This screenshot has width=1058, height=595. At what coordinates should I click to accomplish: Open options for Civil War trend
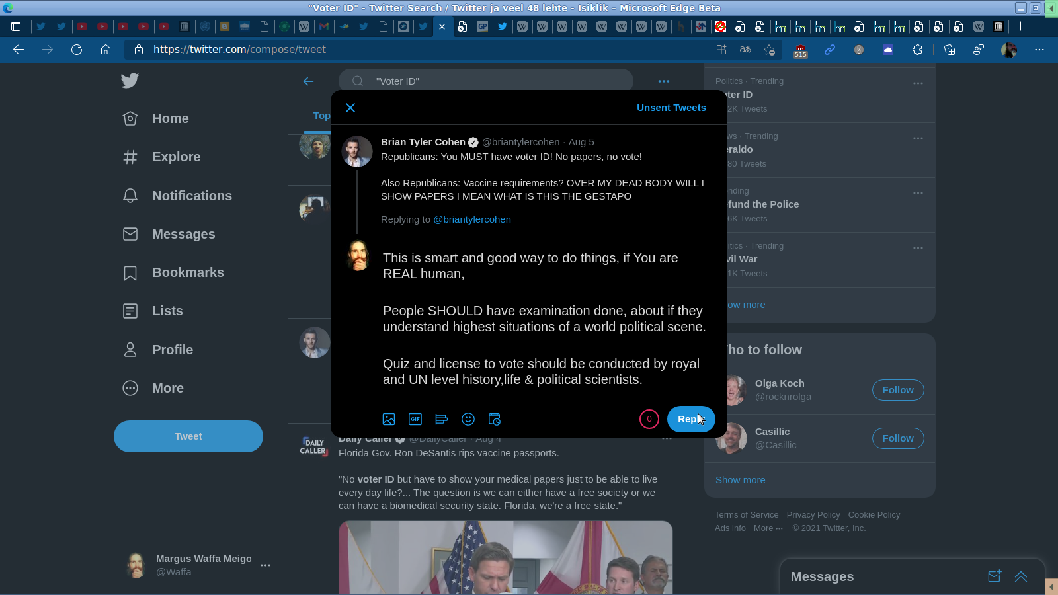click(x=918, y=248)
